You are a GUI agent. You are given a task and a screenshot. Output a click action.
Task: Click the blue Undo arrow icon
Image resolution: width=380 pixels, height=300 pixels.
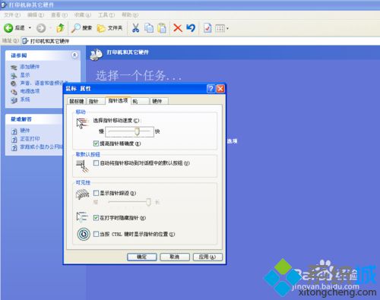pos(191,28)
